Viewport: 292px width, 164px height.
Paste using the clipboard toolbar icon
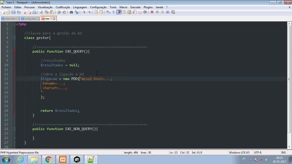coord(52,12)
